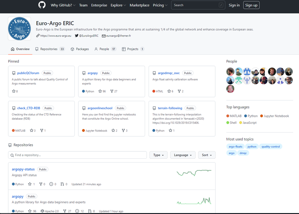Screen dimensions: 299x214
Task: Switch to the Projects tab
Action: (133, 49)
